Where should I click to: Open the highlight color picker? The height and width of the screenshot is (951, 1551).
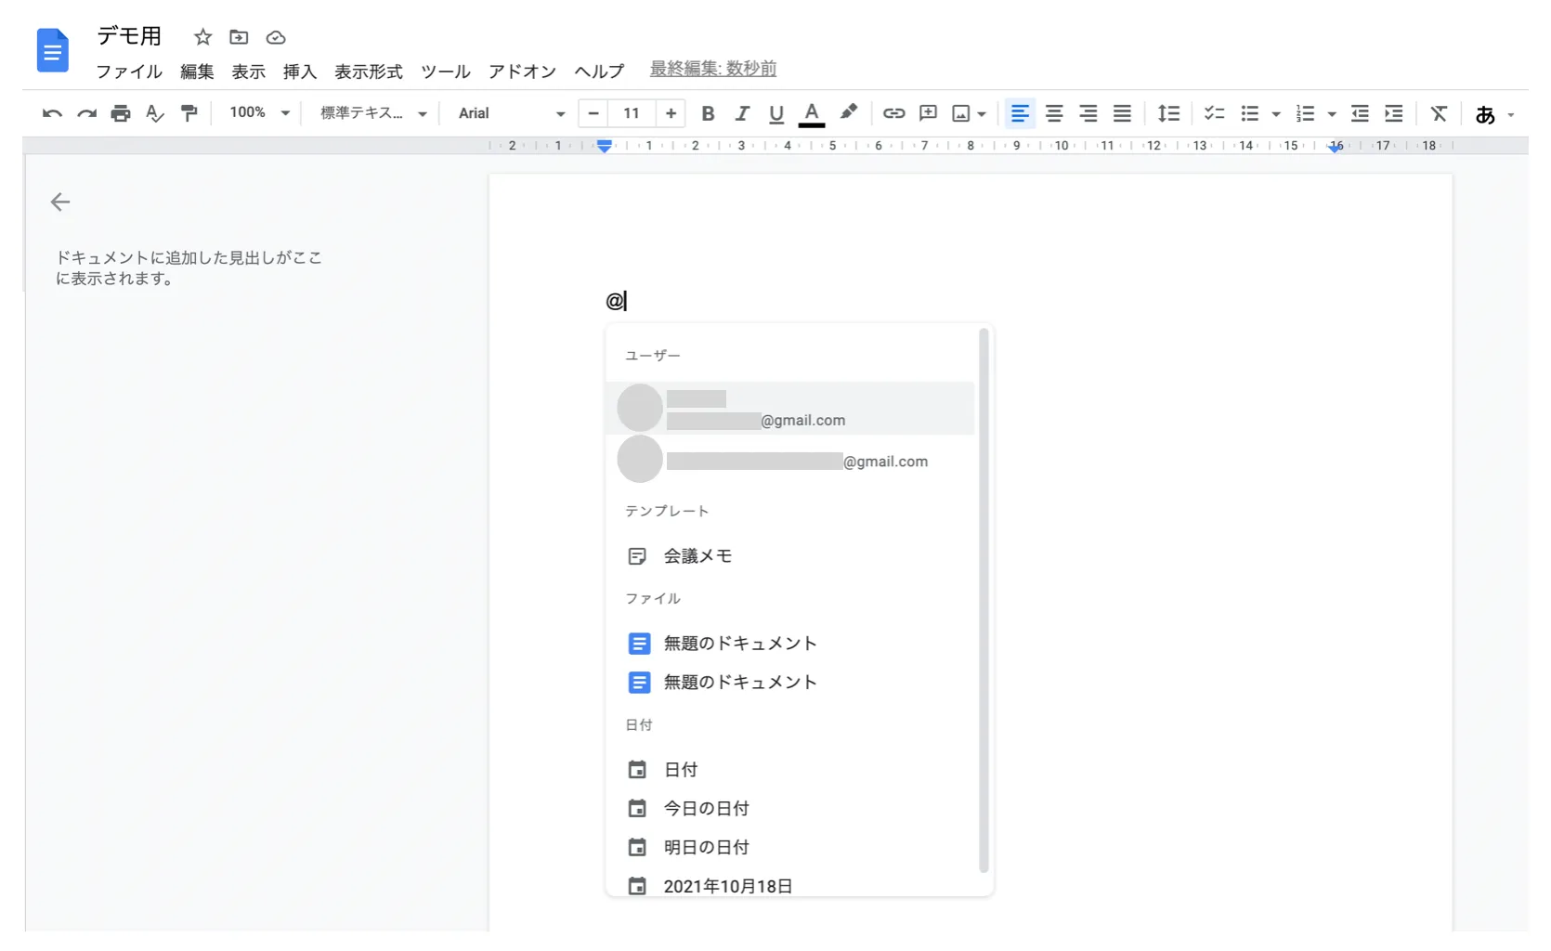[x=848, y=112]
